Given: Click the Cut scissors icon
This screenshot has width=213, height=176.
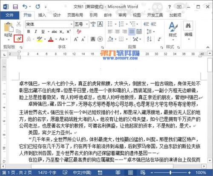Looking at the screenshot, I should (x=19, y=24).
